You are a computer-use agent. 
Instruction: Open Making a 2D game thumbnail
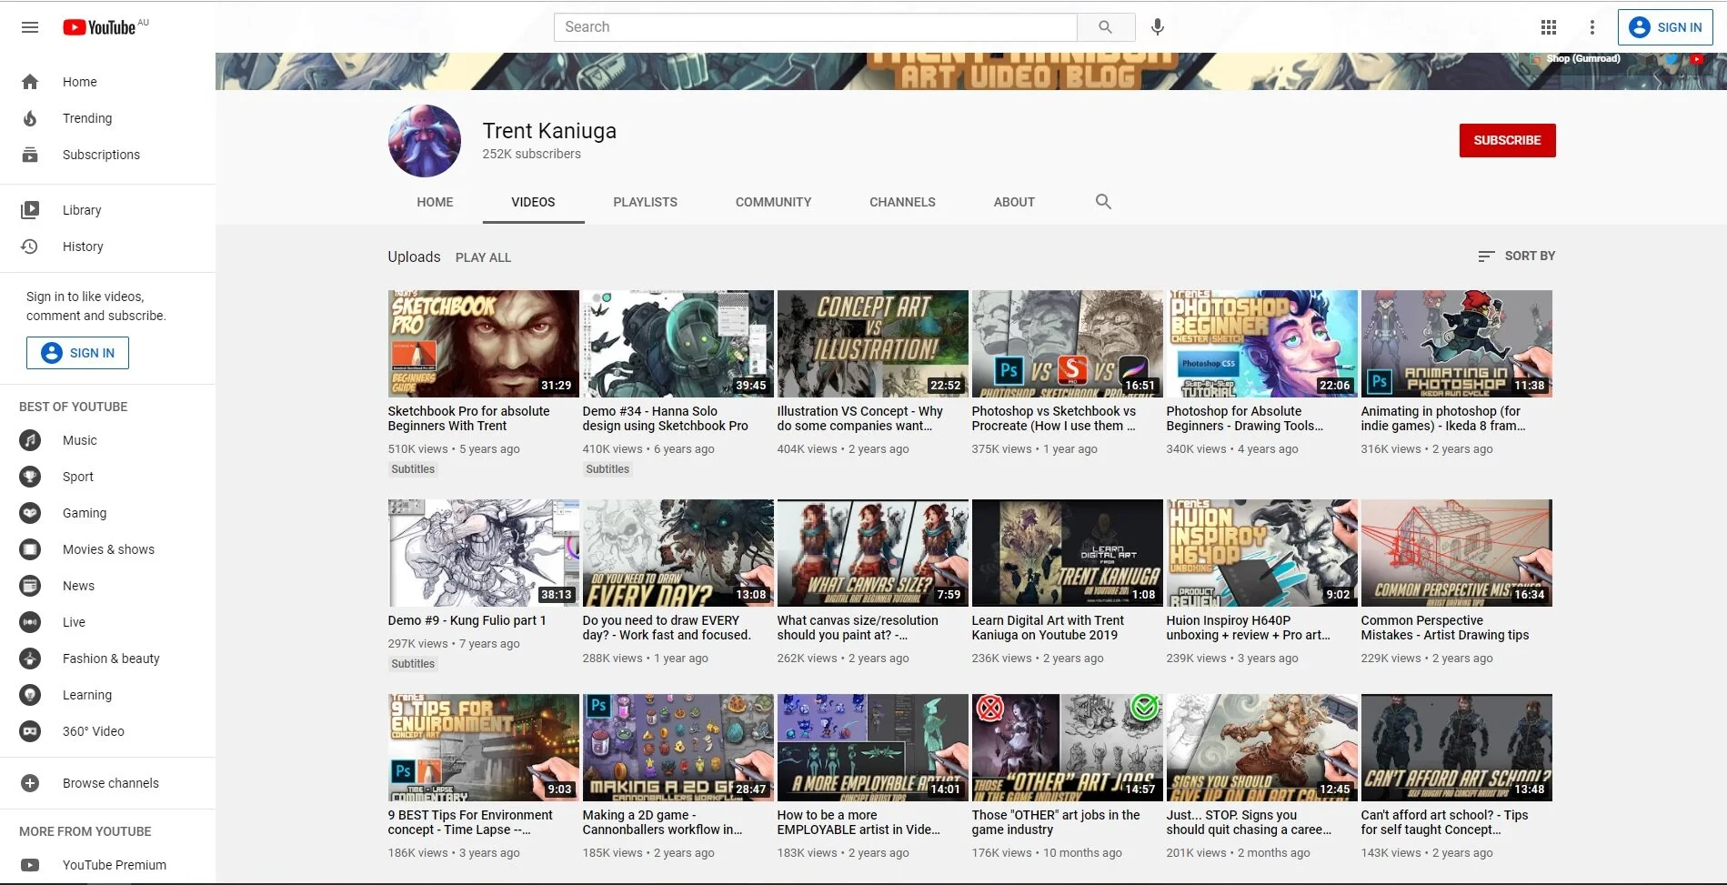(x=678, y=748)
